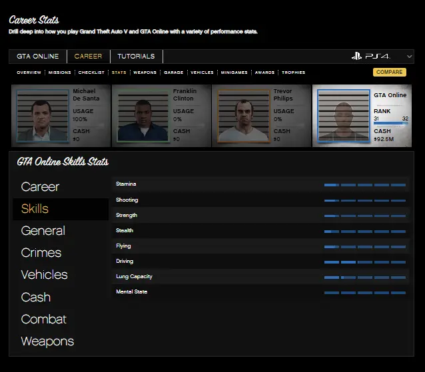The width and height of the screenshot is (425, 372).
Task: Open the Missions submenu item
Action: pos(59,73)
